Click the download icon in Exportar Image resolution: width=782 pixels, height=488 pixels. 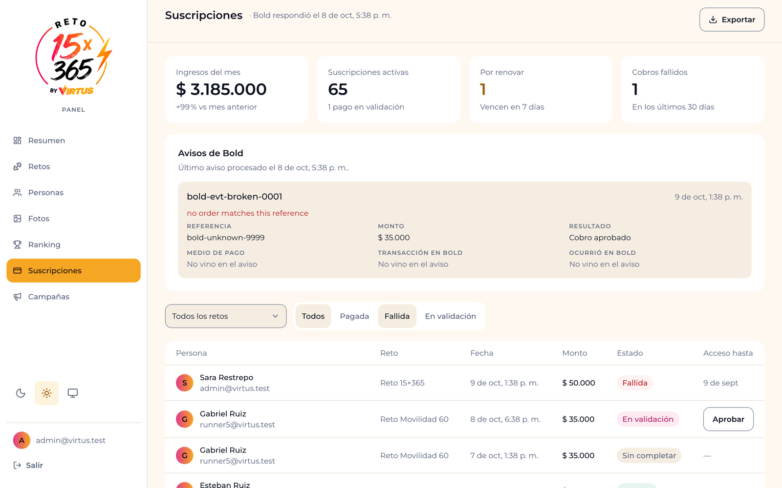pos(713,20)
